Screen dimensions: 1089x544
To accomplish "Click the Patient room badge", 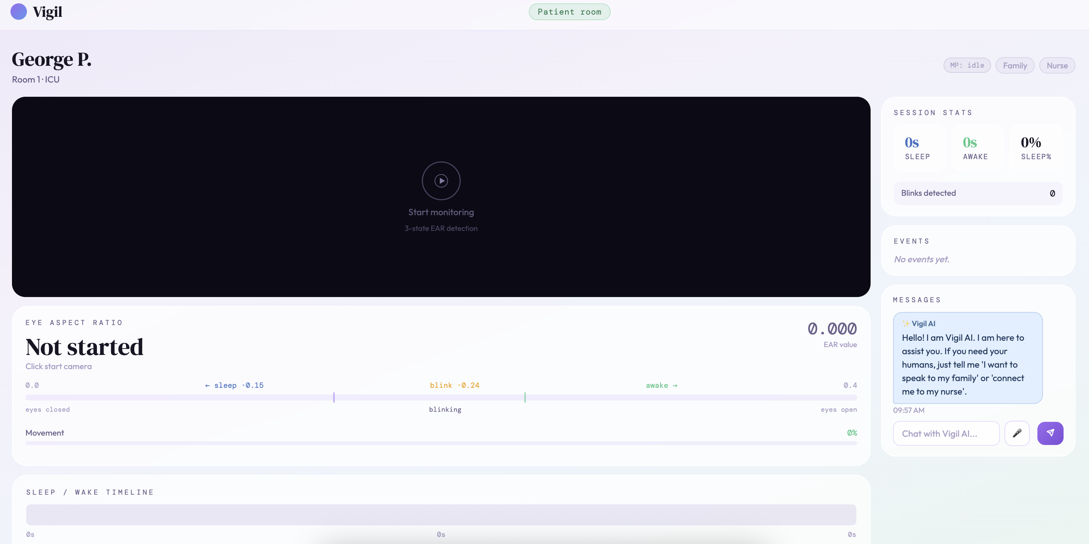I will [x=569, y=12].
